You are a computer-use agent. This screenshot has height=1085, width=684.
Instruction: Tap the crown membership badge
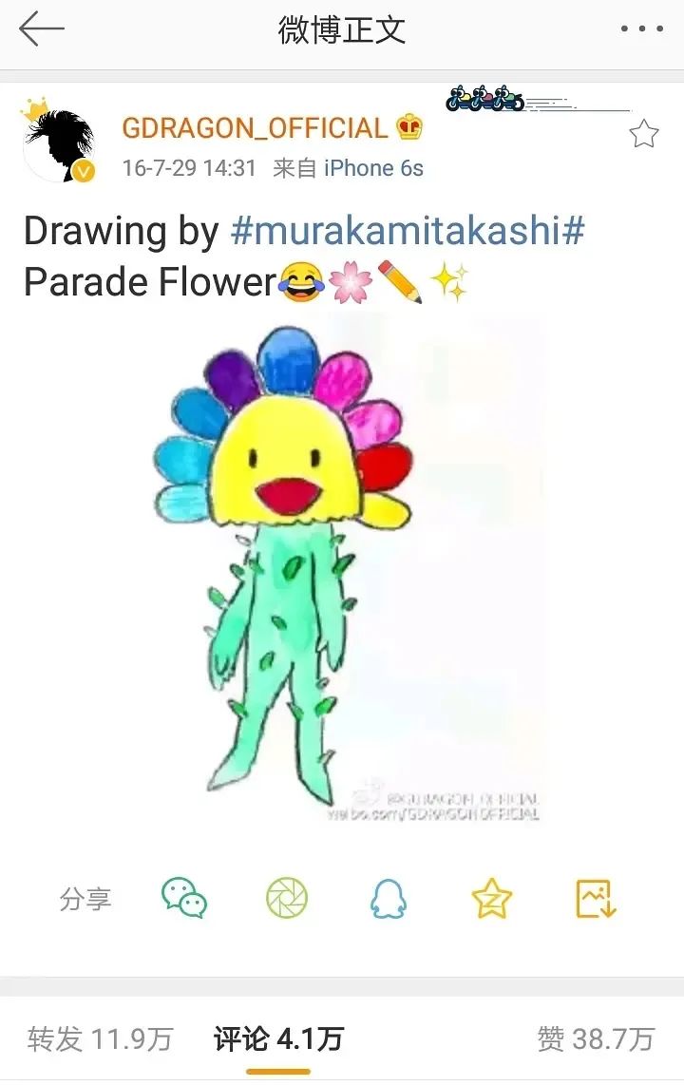tap(409, 127)
